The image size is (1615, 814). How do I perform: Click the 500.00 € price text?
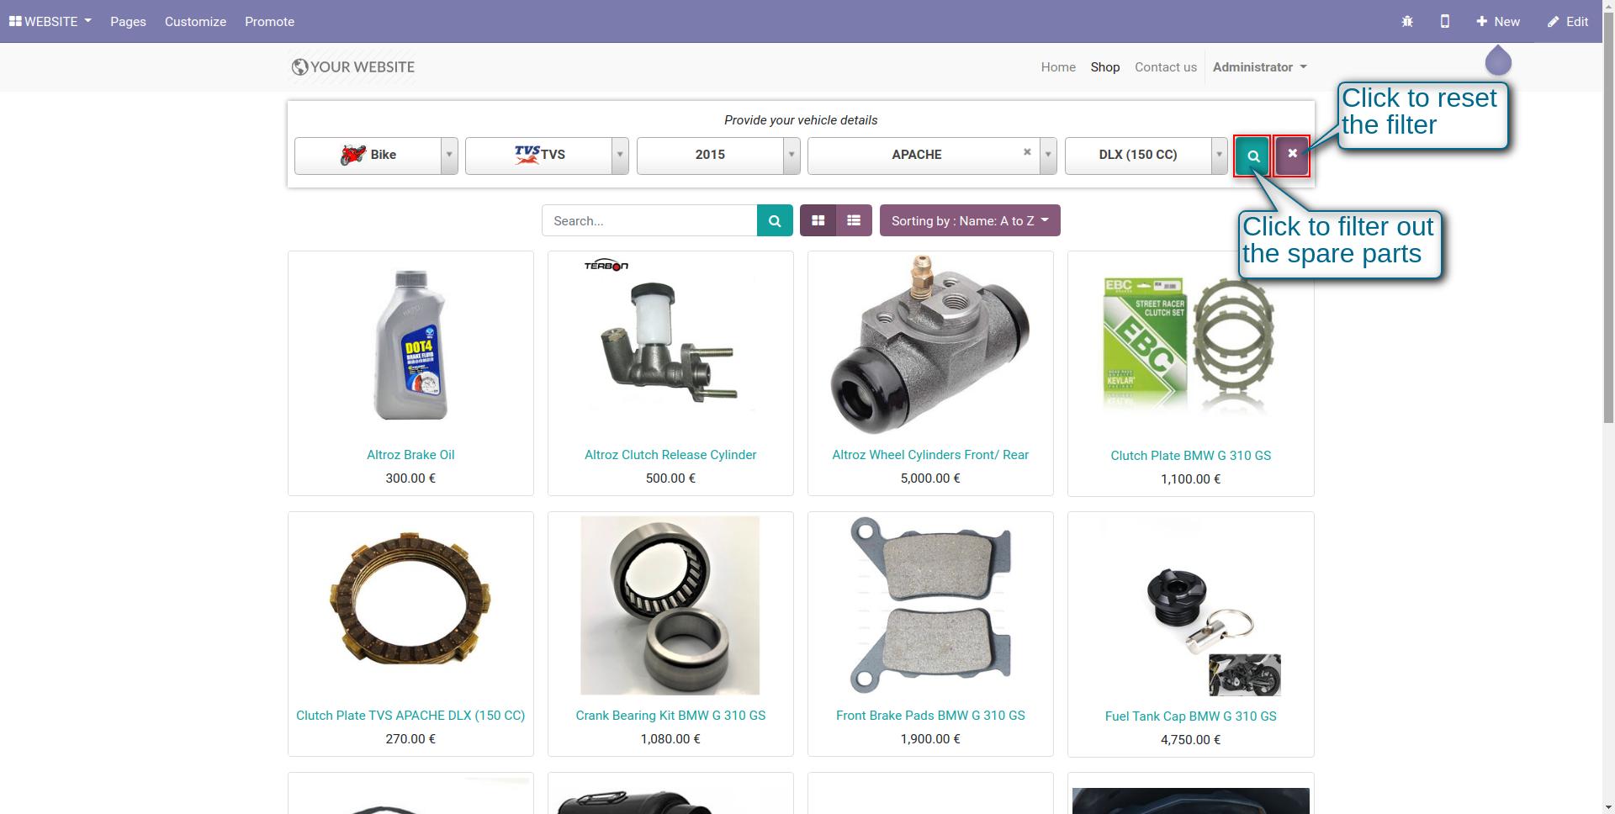(670, 478)
